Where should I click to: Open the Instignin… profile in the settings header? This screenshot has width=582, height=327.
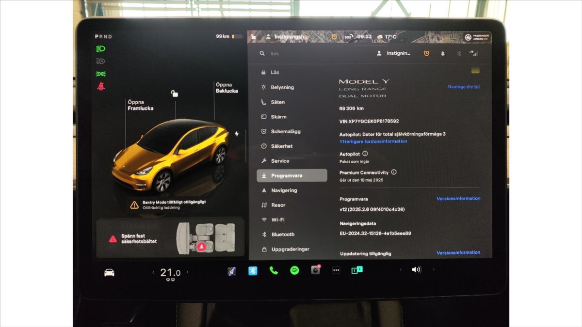394,54
